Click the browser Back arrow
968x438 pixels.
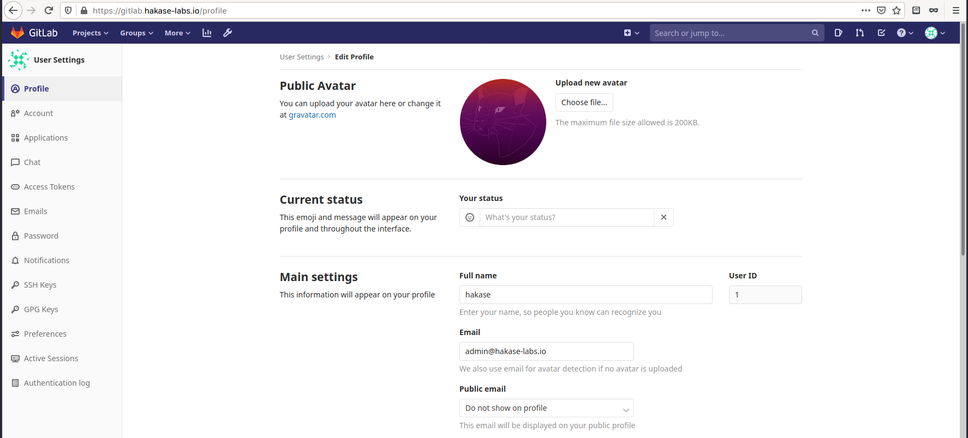tap(13, 10)
